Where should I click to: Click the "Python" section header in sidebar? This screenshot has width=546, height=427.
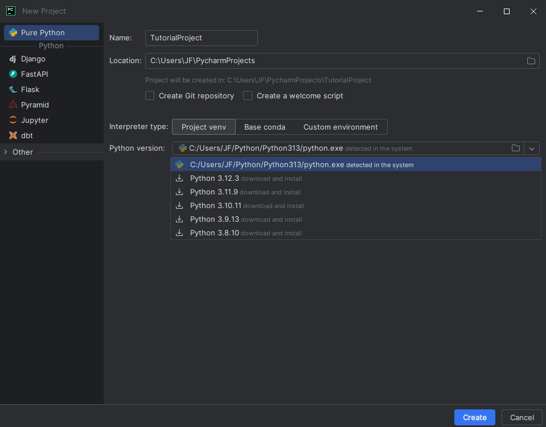51,45
